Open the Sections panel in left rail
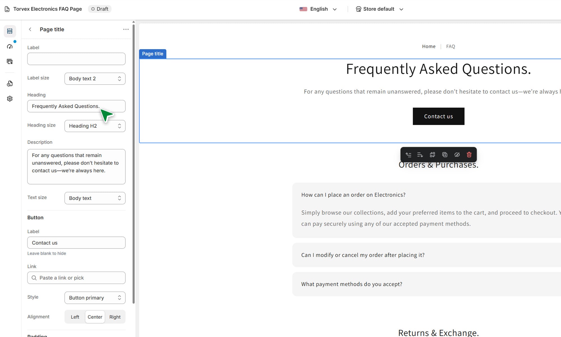Screen dimensions: 561x337 coord(10,31)
